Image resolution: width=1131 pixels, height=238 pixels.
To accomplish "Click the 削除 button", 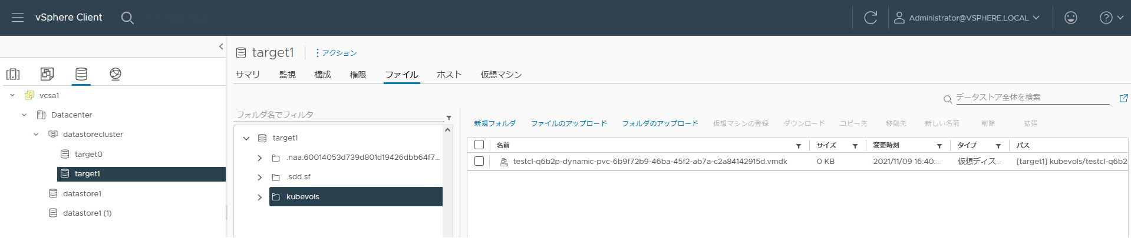I will [988, 123].
